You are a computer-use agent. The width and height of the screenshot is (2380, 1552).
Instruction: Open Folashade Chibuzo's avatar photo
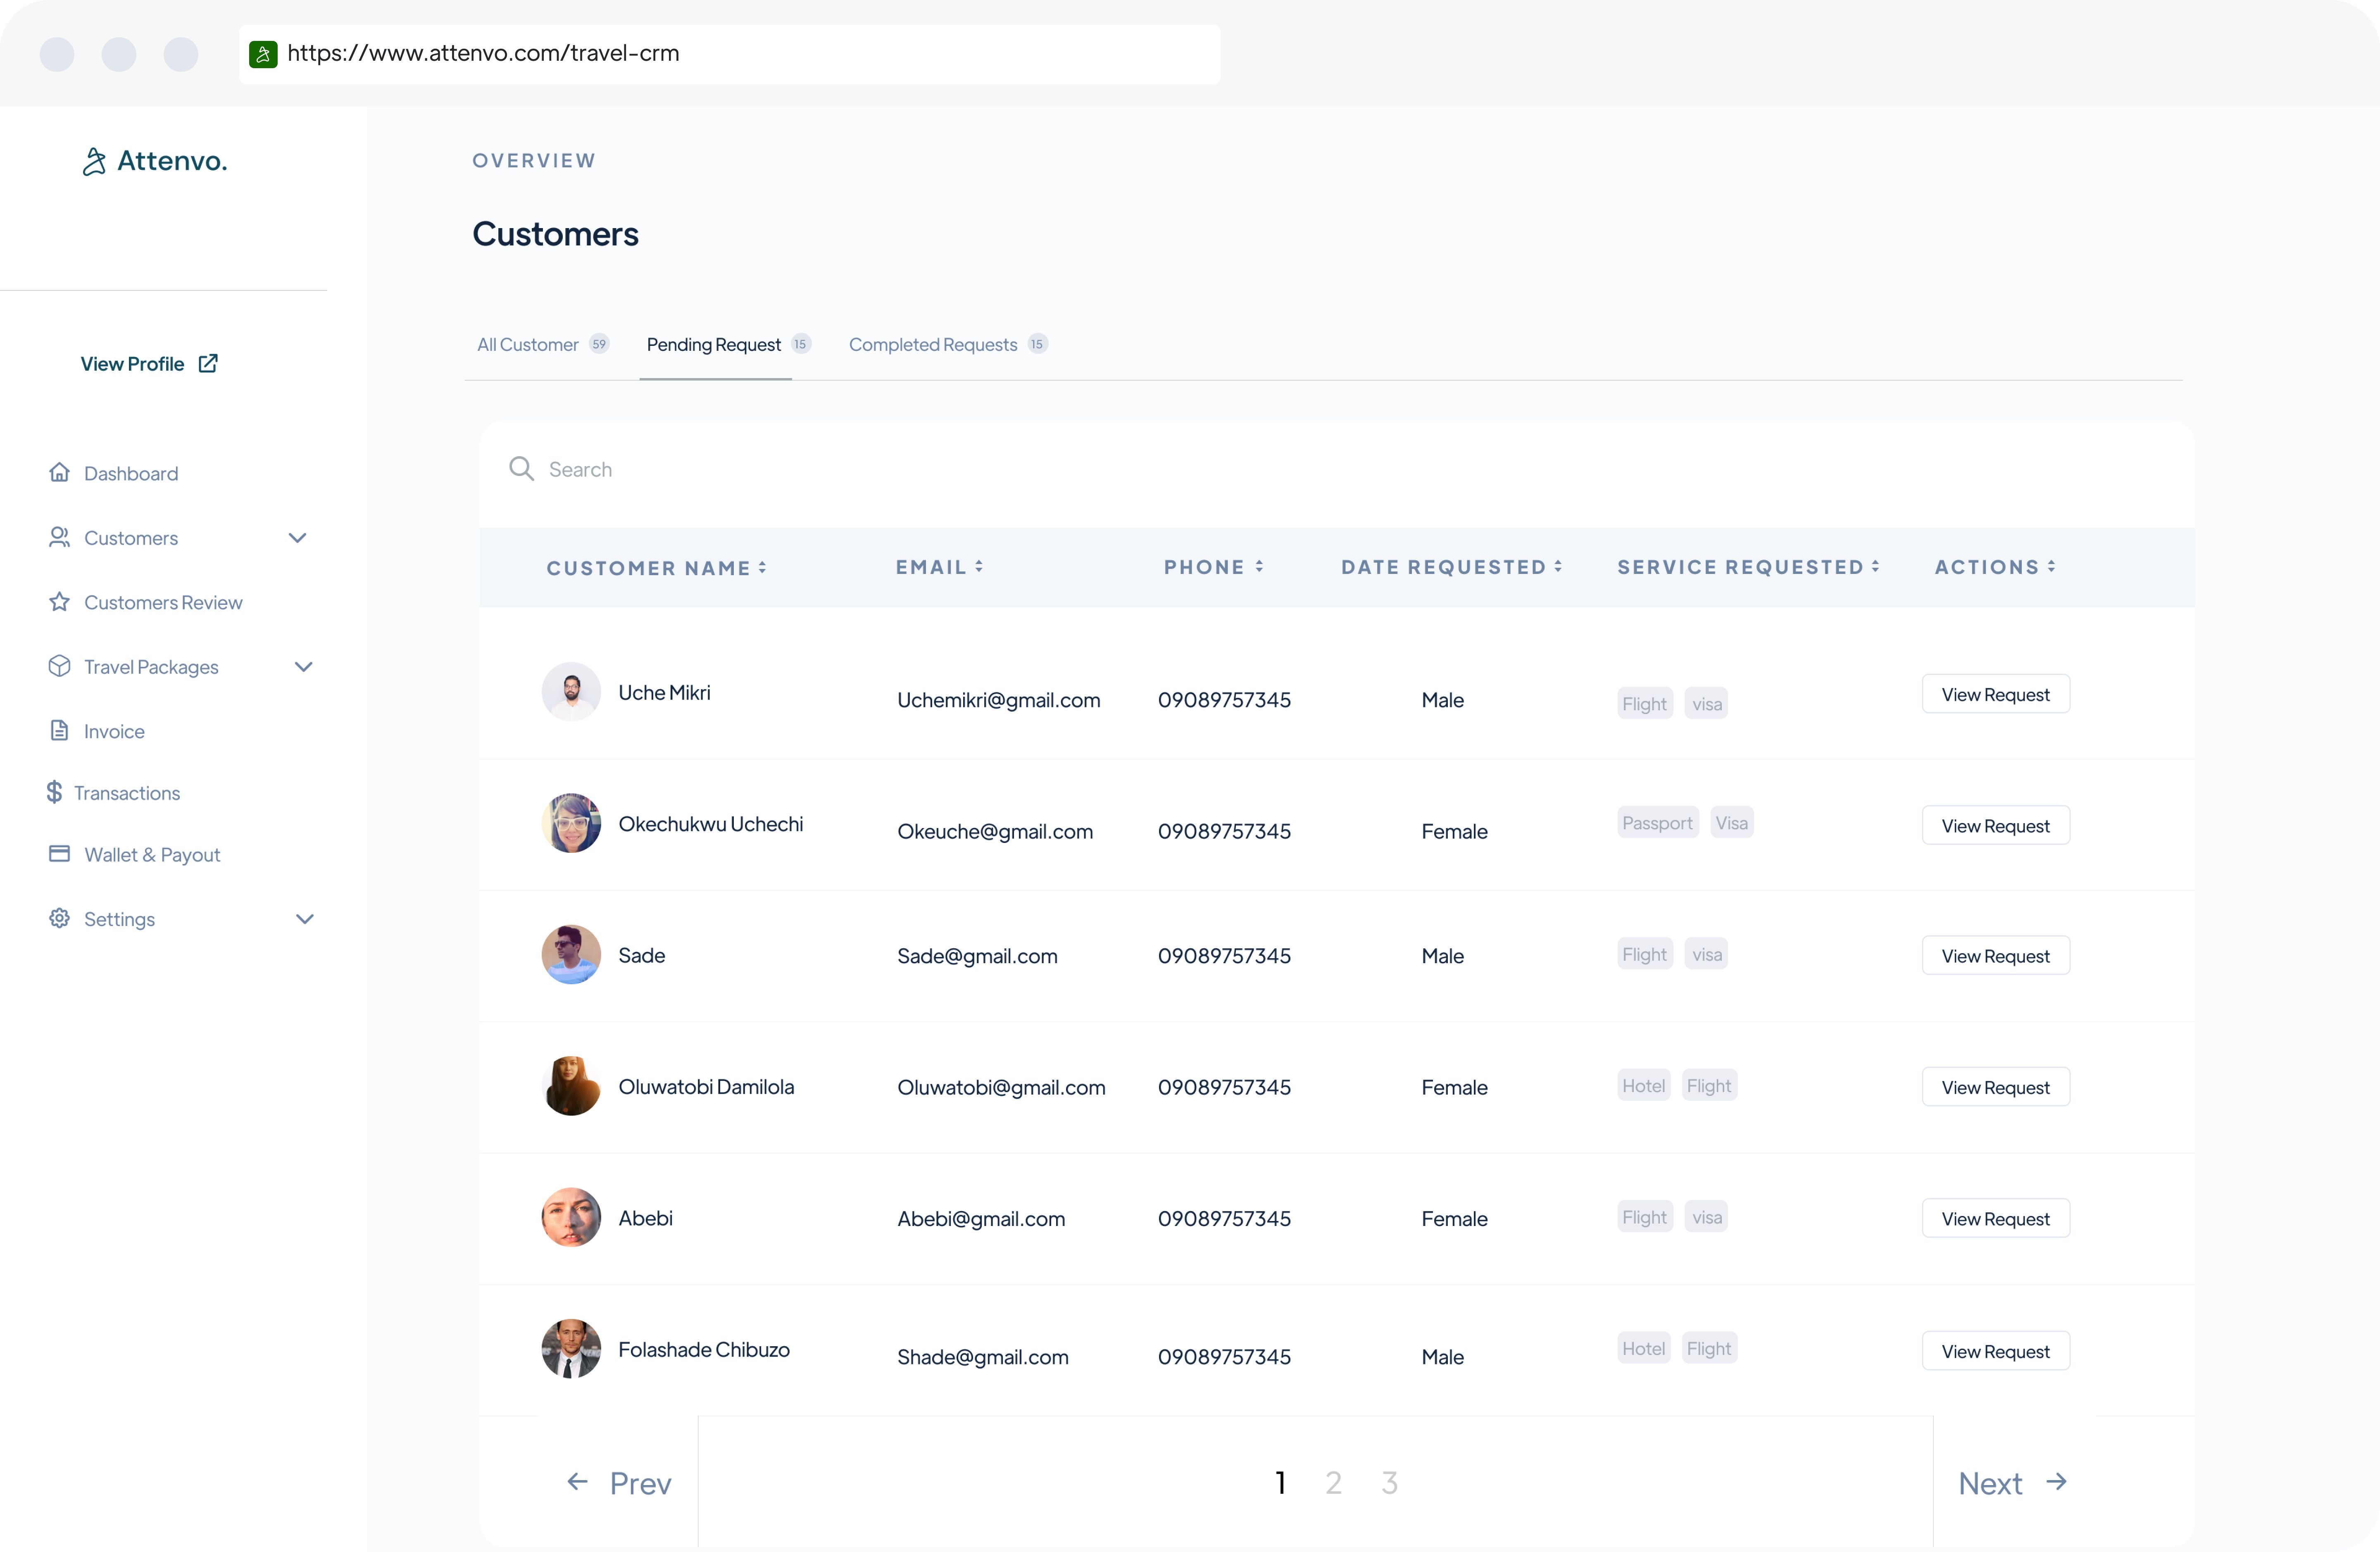[571, 1349]
